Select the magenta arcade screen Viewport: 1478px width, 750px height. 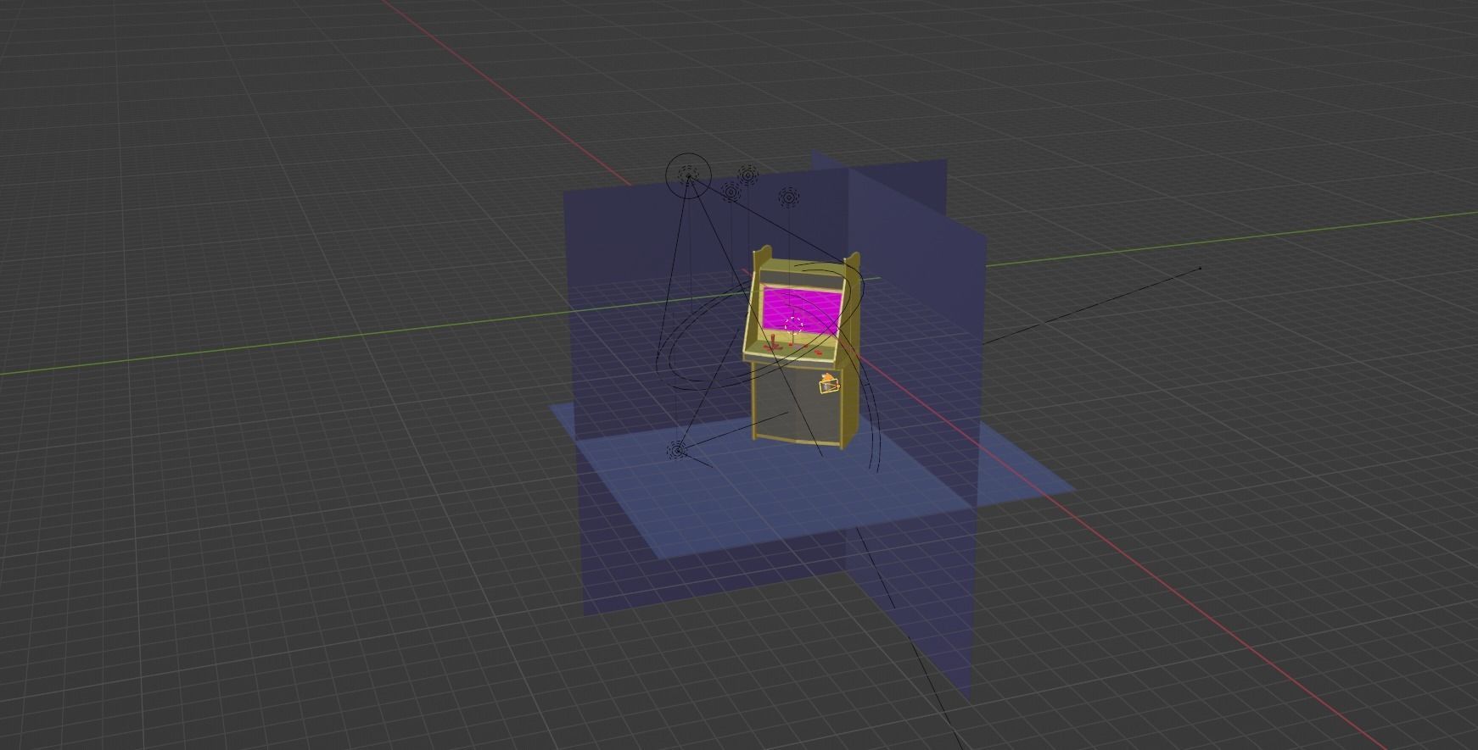click(x=801, y=312)
